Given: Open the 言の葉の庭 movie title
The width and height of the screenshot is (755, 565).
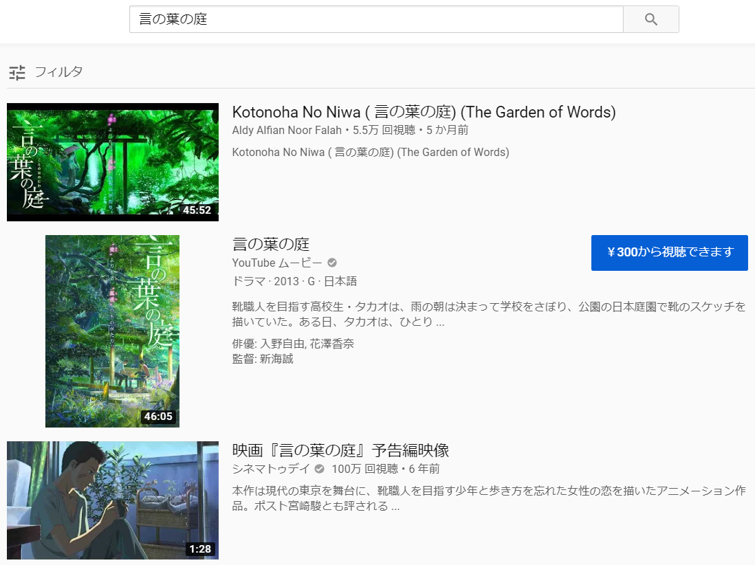Looking at the screenshot, I should [271, 244].
